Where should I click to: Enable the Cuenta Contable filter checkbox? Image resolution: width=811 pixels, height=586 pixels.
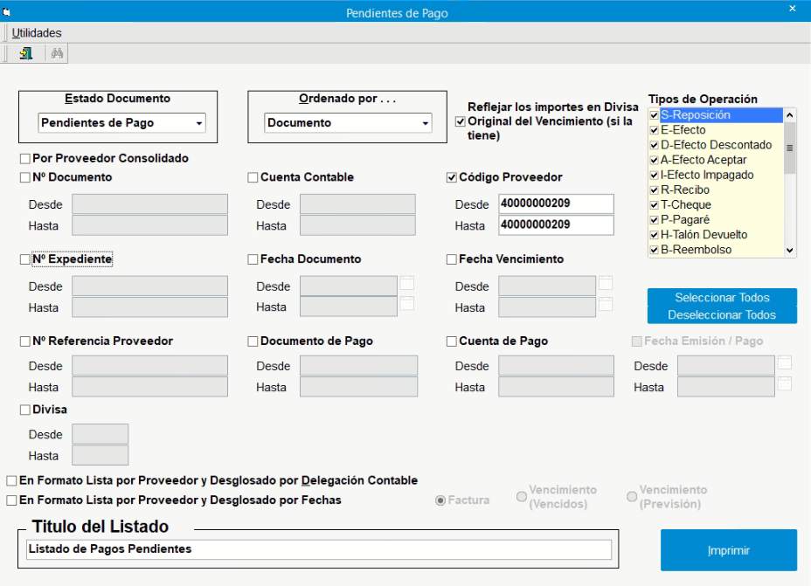(x=253, y=177)
